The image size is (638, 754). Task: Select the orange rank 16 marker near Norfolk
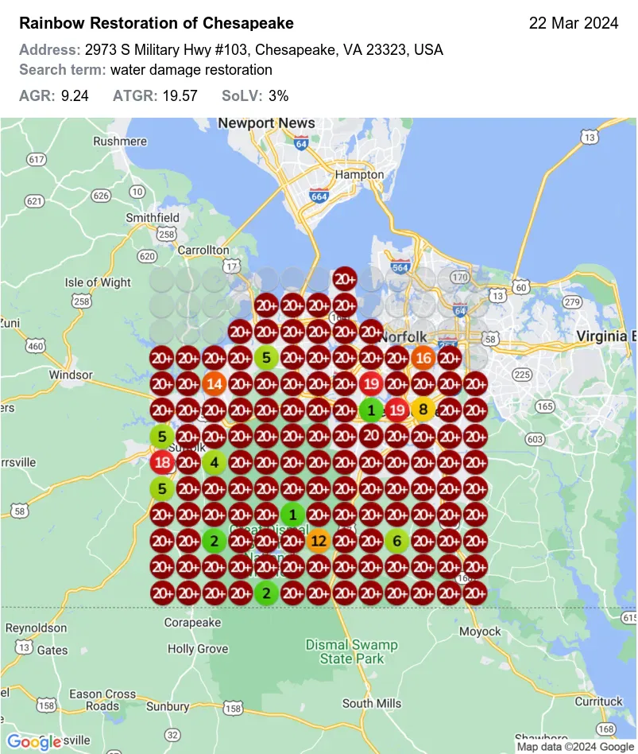point(423,358)
